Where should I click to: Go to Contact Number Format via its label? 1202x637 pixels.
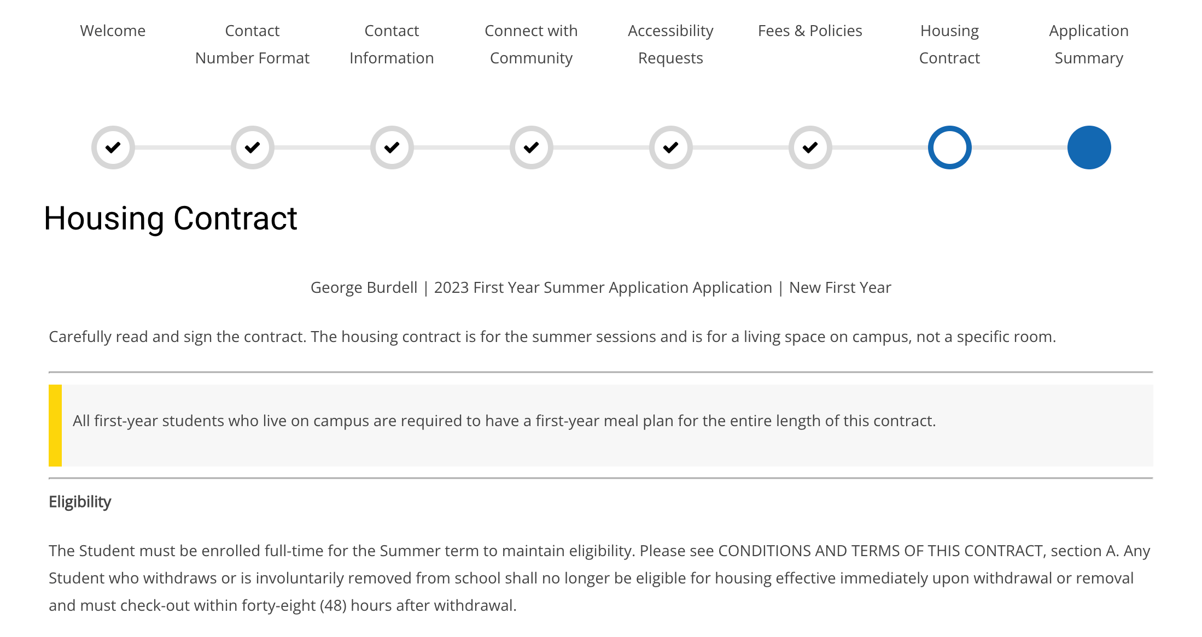tap(252, 44)
